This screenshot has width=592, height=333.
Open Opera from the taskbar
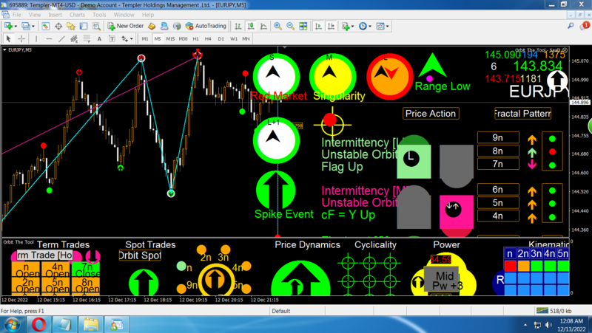pos(39,324)
